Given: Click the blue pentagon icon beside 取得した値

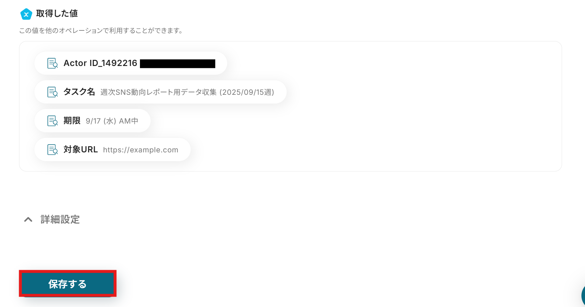Looking at the screenshot, I should pyautogui.click(x=26, y=14).
